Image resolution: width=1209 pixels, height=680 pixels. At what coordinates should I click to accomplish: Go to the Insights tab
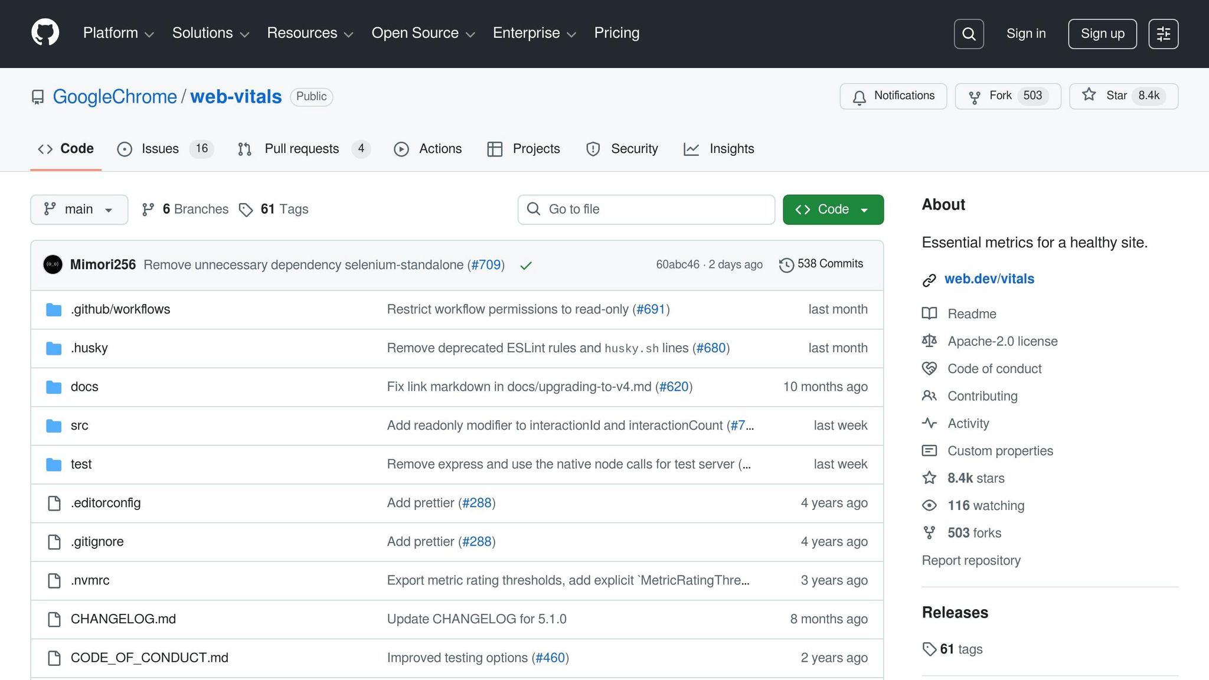pos(731,149)
